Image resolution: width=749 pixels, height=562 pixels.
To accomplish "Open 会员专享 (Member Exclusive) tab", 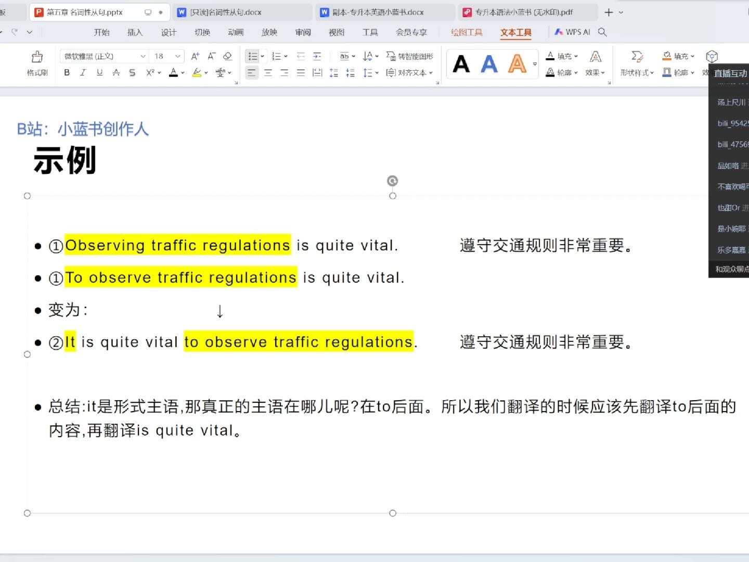I will click(x=411, y=32).
